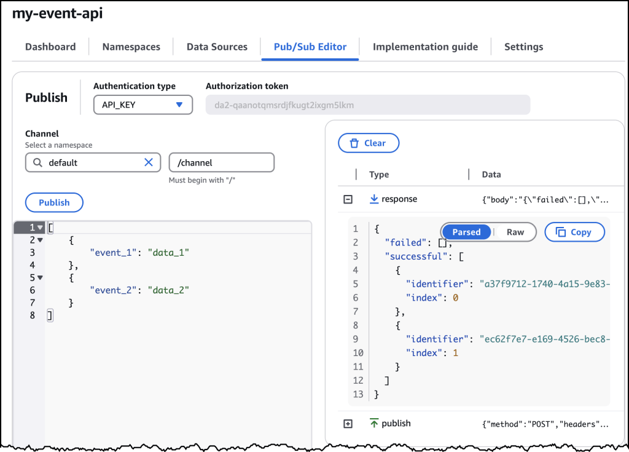Viewport: 629px width, 452px height.
Task: Open the Authentication type dropdown
Action: coord(143,105)
